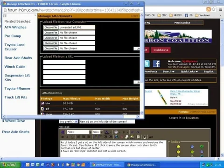Click Choose File beside unwanted ad.JPG

click(x=51, y=28)
